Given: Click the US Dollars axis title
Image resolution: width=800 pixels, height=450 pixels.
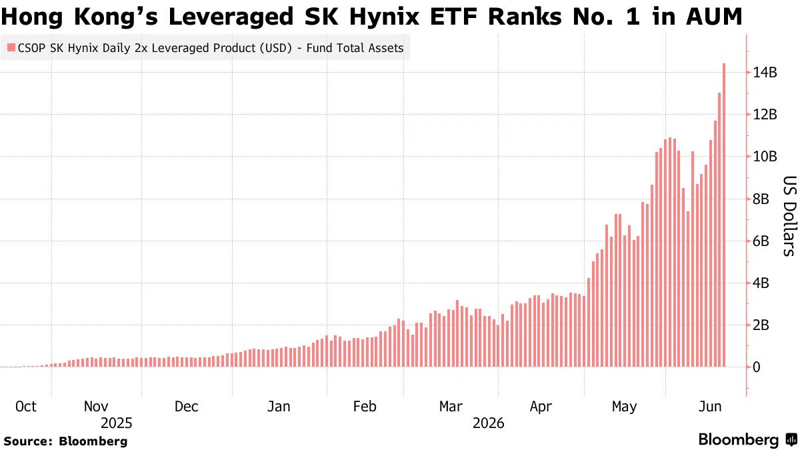Looking at the screenshot, I should tap(789, 216).
